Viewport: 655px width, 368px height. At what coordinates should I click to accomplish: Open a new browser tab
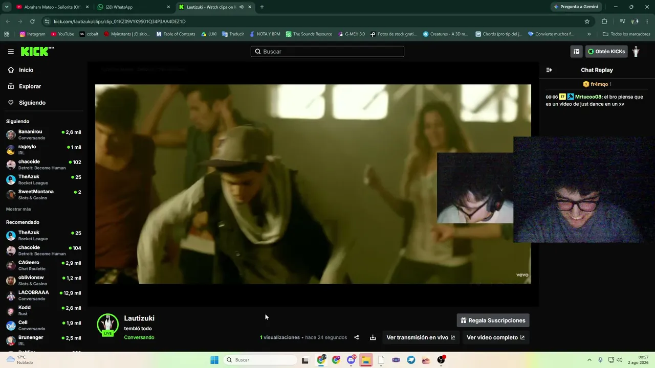point(262,7)
